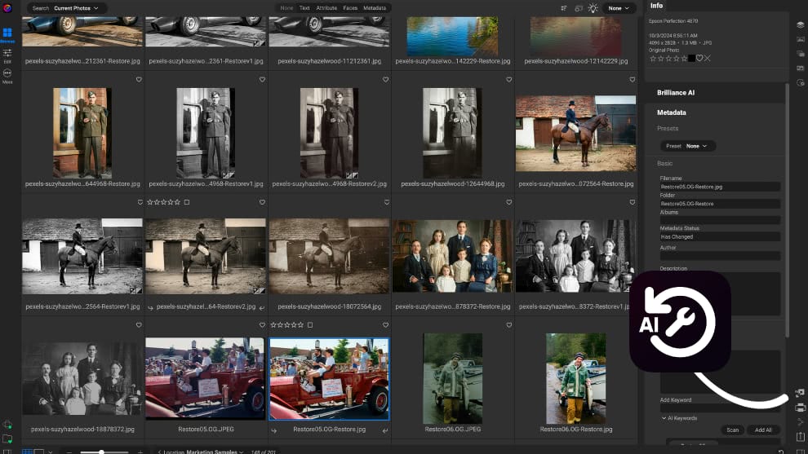Click the Add All button

click(x=763, y=430)
